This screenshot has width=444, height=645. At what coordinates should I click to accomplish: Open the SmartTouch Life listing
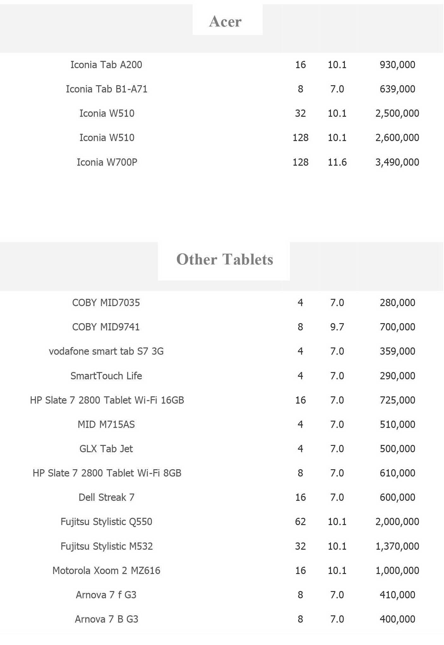[106, 376]
